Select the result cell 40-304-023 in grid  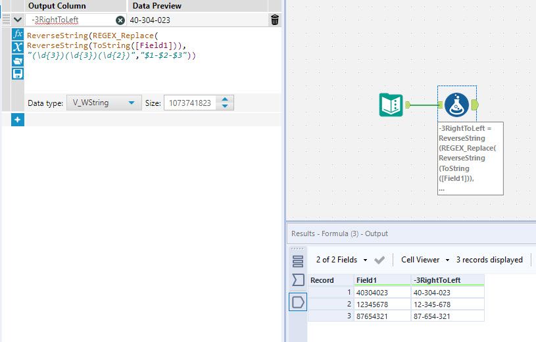tap(447, 293)
